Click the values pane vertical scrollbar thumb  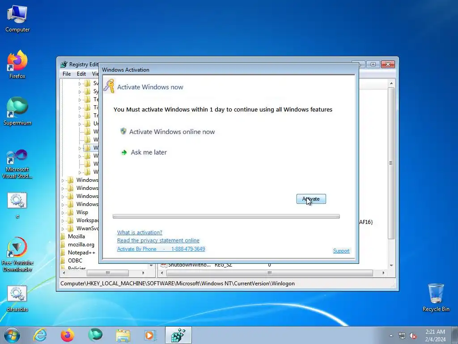(x=391, y=163)
